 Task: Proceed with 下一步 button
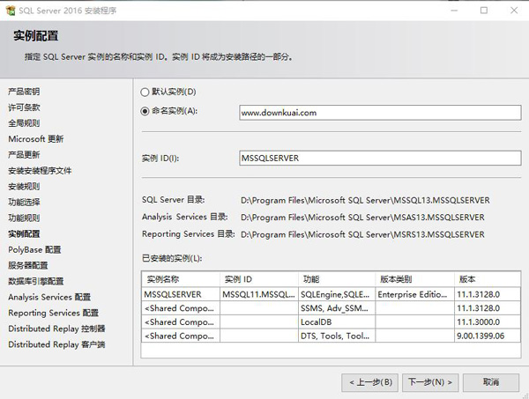[x=430, y=381]
